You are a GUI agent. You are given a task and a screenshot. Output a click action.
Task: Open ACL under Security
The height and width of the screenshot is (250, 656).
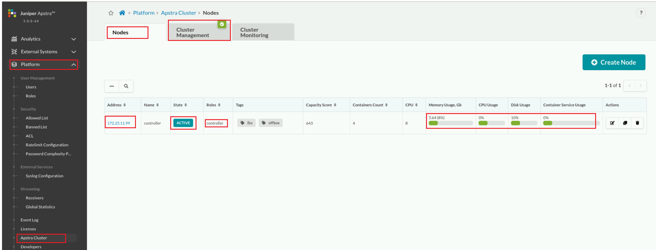pyautogui.click(x=30, y=136)
